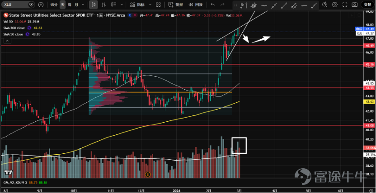
Task: Click the plus icon to compare symbols
Action: [x=41, y=5]
